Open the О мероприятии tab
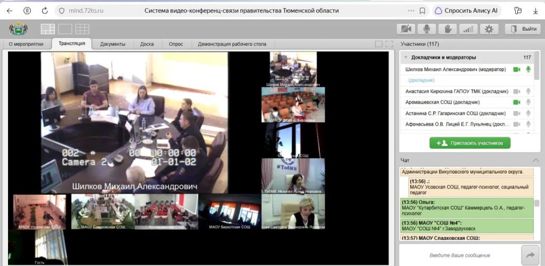The width and height of the screenshot is (545, 266). coord(26,44)
